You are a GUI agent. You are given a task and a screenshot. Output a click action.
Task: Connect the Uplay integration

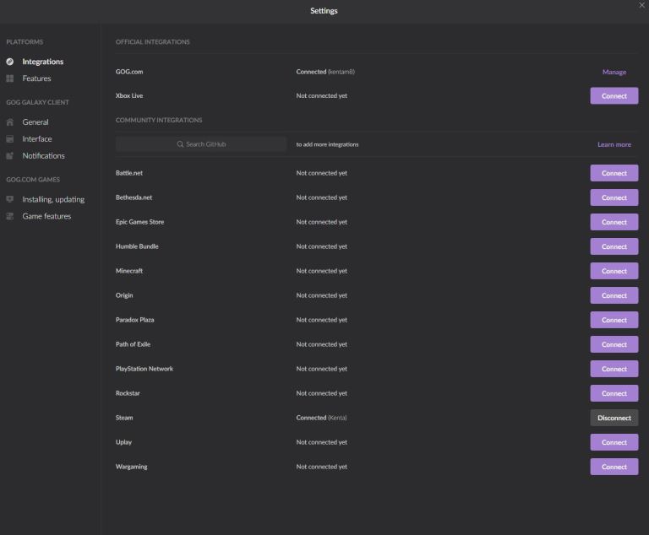pyautogui.click(x=614, y=442)
